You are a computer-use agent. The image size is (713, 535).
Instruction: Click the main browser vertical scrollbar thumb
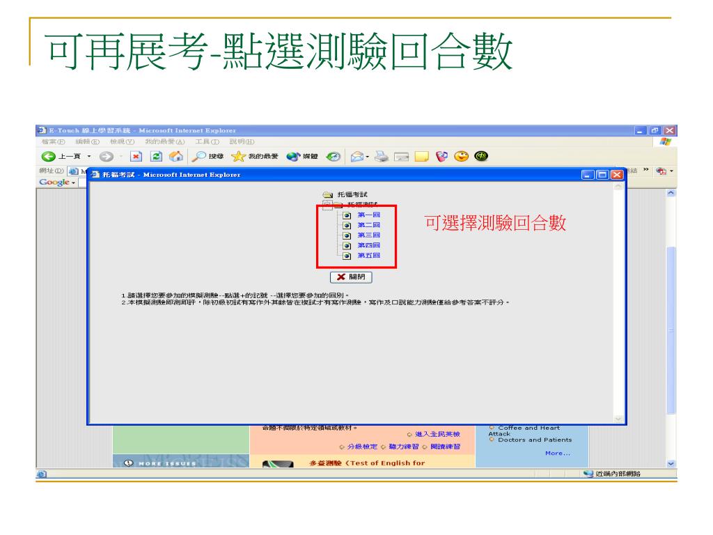tap(671, 329)
